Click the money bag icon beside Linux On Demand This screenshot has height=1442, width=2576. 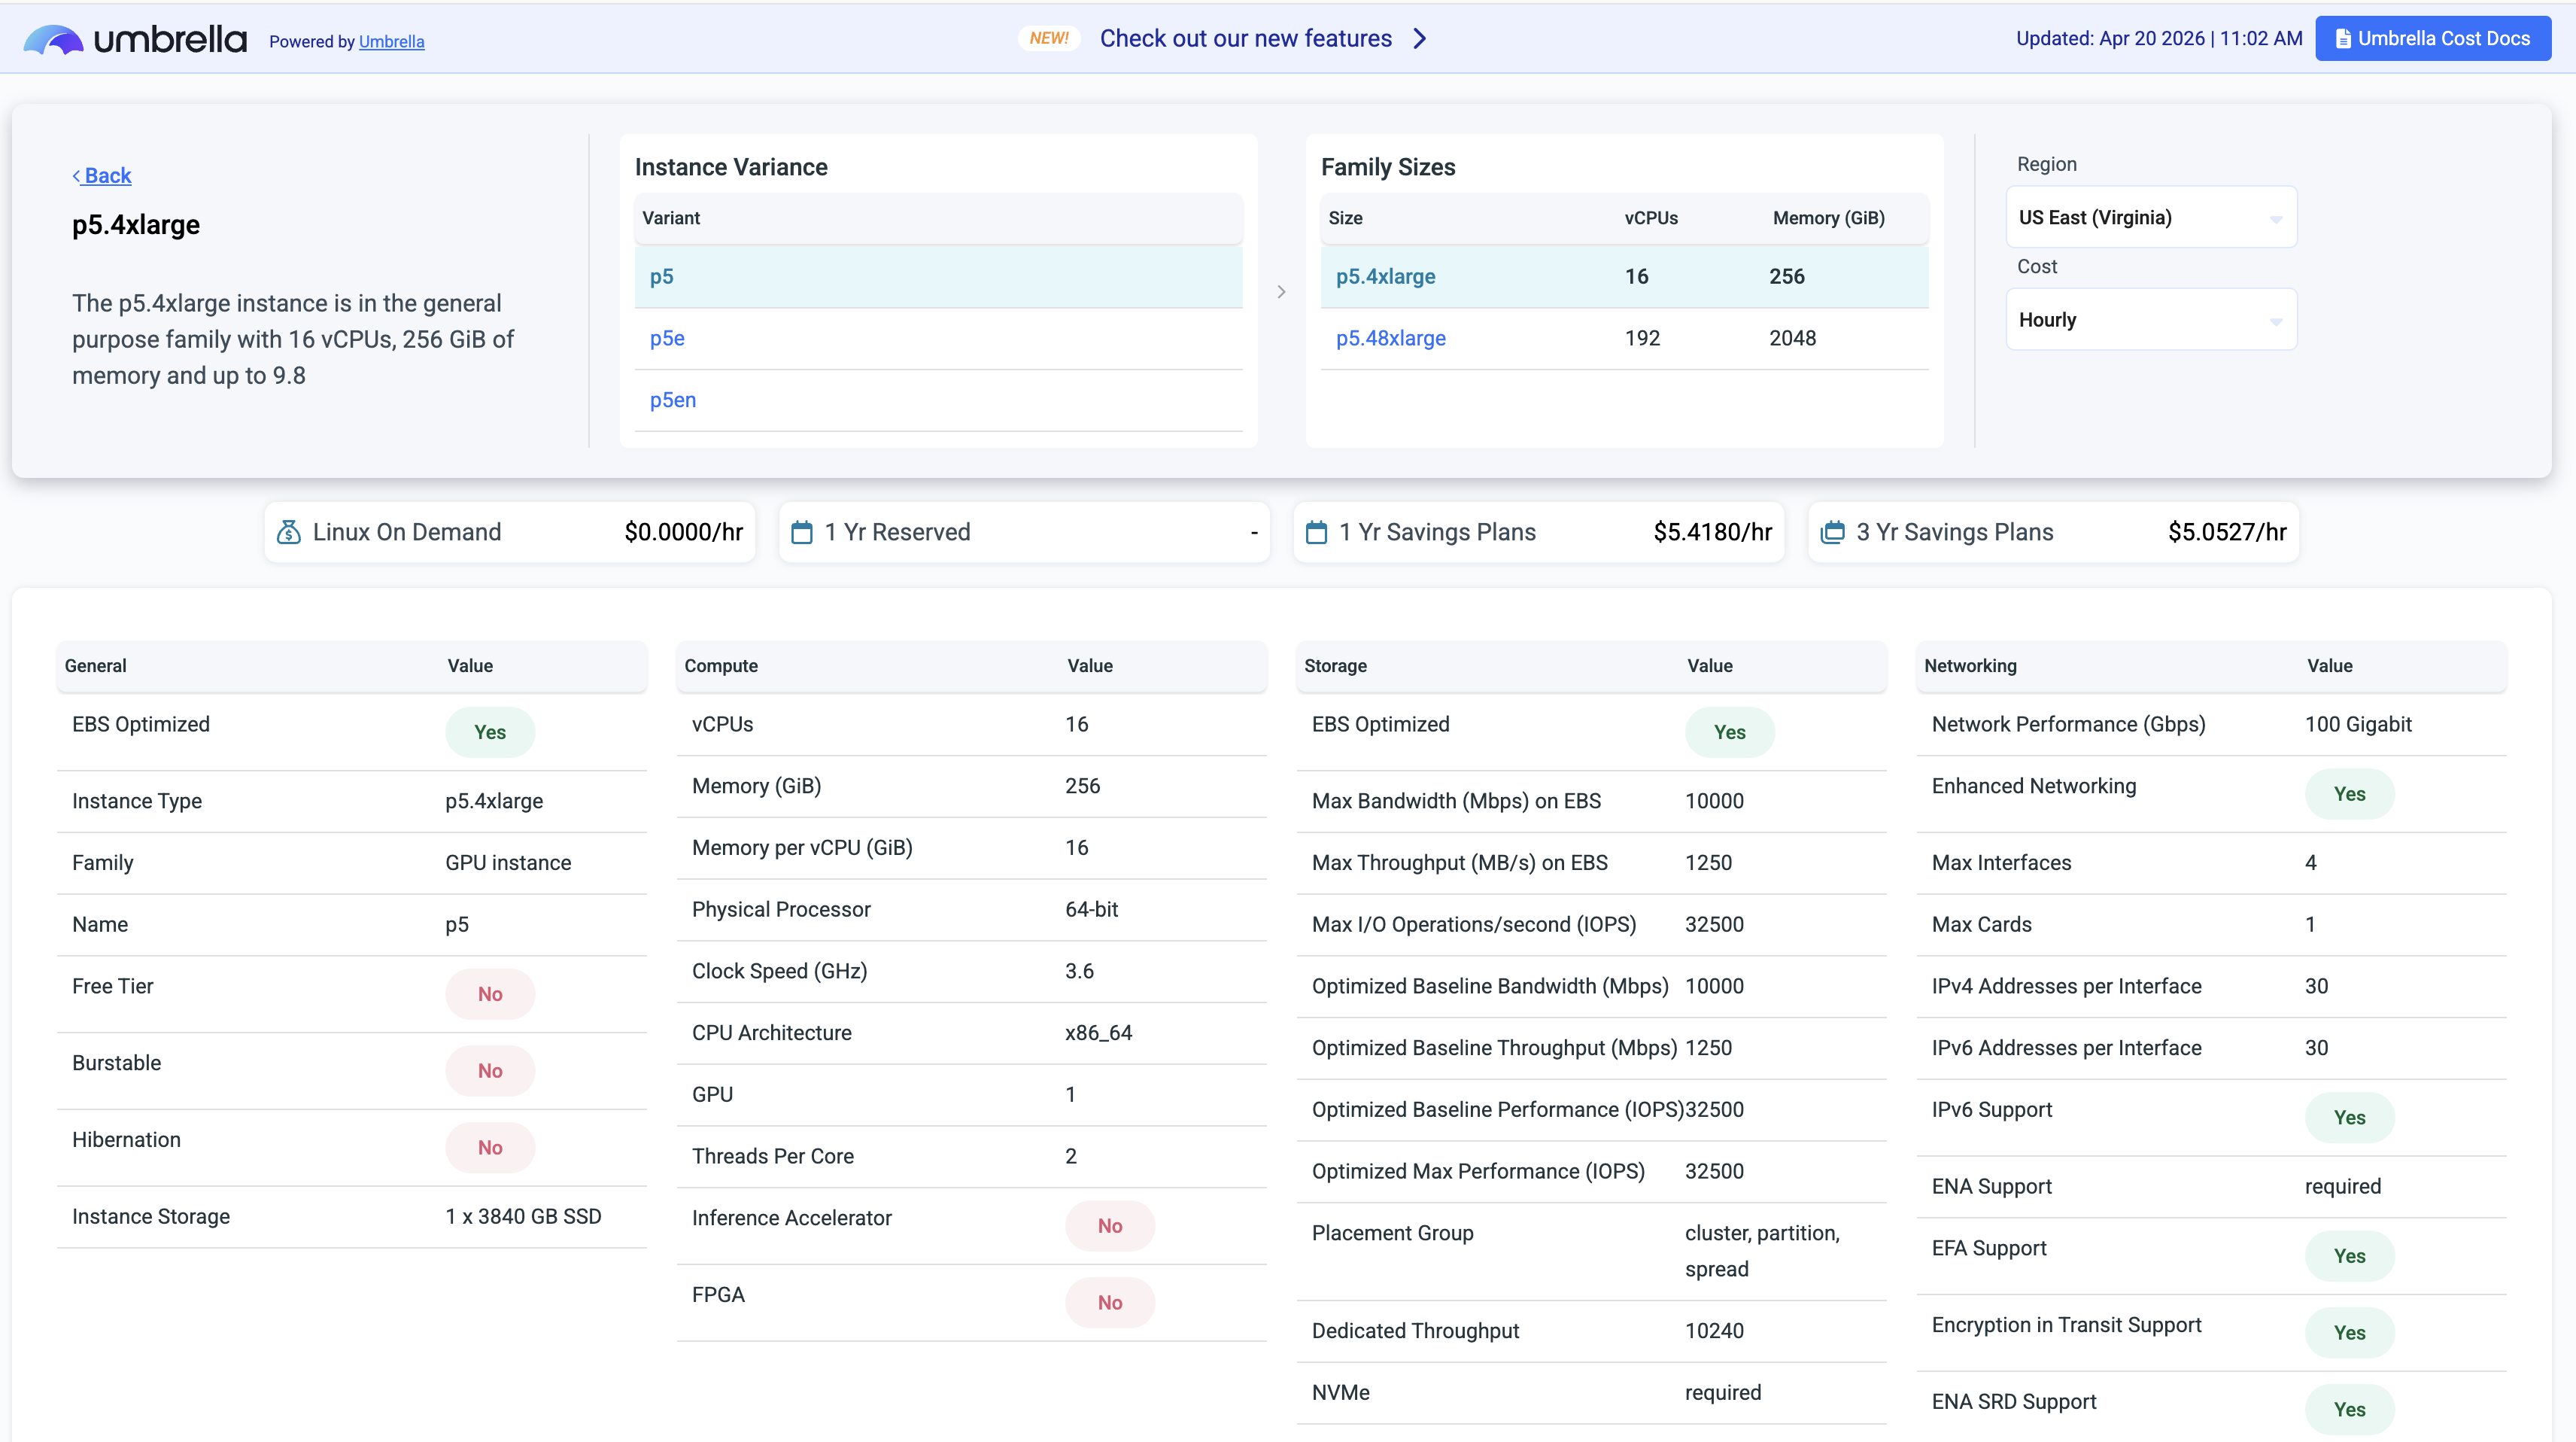click(288, 532)
